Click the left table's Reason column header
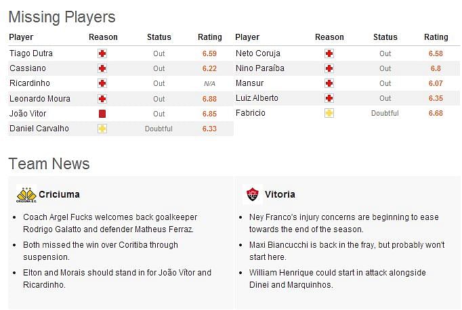Viewport: 462px width, 310px height. (x=103, y=37)
